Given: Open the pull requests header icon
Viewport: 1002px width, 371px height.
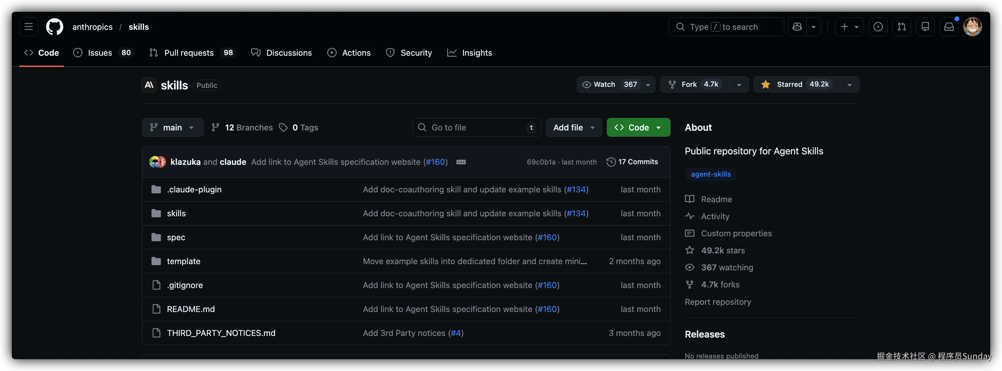Looking at the screenshot, I should click(902, 27).
